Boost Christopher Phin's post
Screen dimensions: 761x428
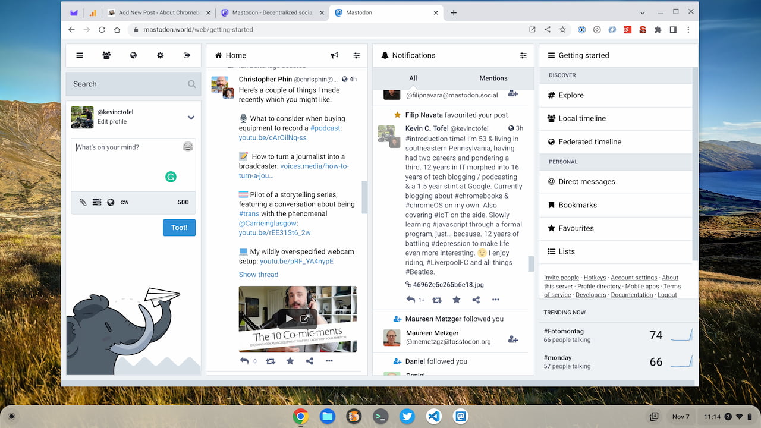[271, 361]
